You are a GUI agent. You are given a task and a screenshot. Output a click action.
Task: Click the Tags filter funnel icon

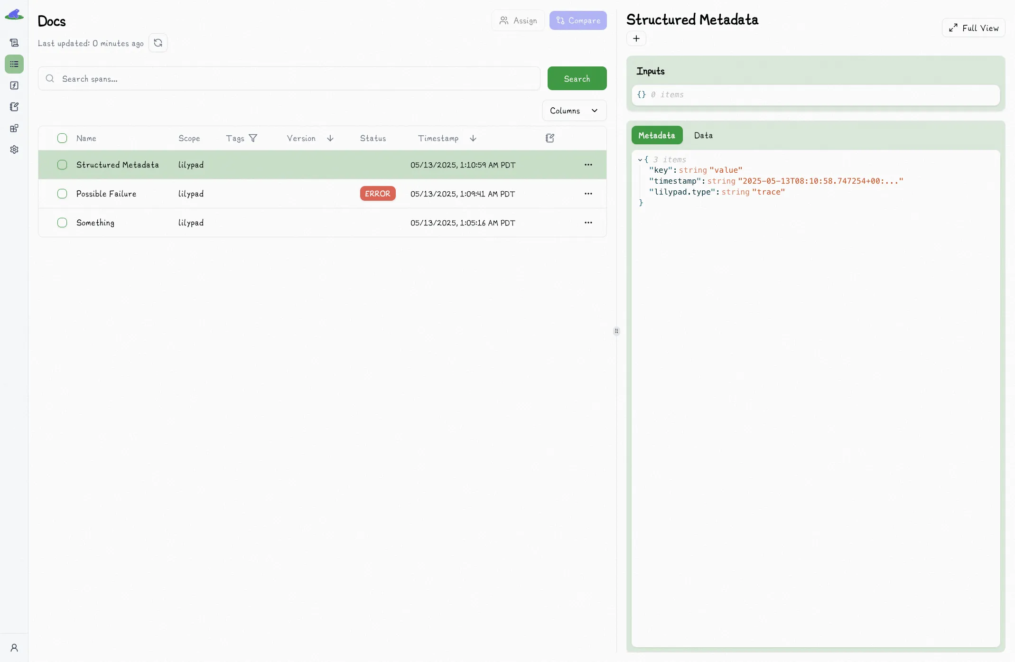pos(253,138)
